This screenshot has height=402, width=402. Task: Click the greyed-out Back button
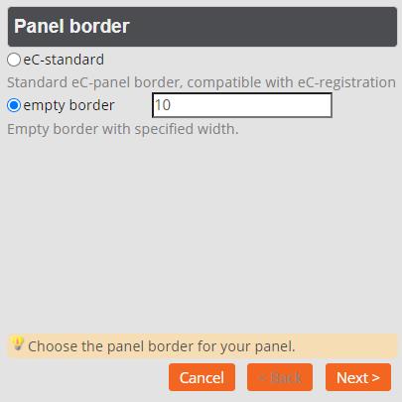pyautogui.click(x=280, y=377)
